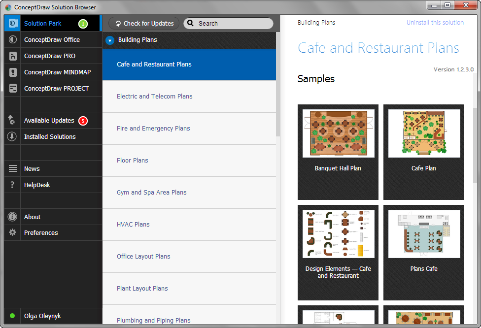The image size is (481, 328).
Task: Select Fire and Emergency Plans
Action: 189,129
